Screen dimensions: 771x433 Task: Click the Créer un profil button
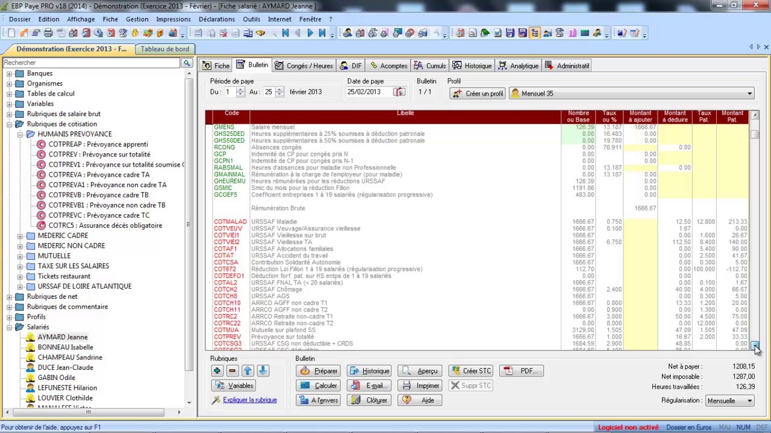[x=478, y=94]
